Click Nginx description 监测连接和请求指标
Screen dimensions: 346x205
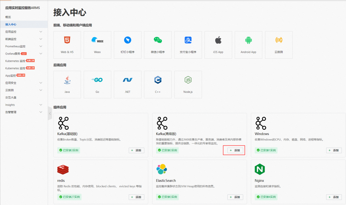pyautogui.click(x=268, y=186)
